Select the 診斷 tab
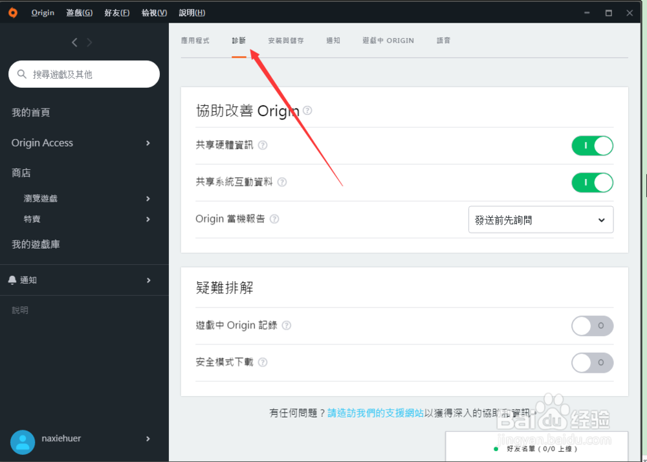The height and width of the screenshot is (462, 647). [x=239, y=41]
